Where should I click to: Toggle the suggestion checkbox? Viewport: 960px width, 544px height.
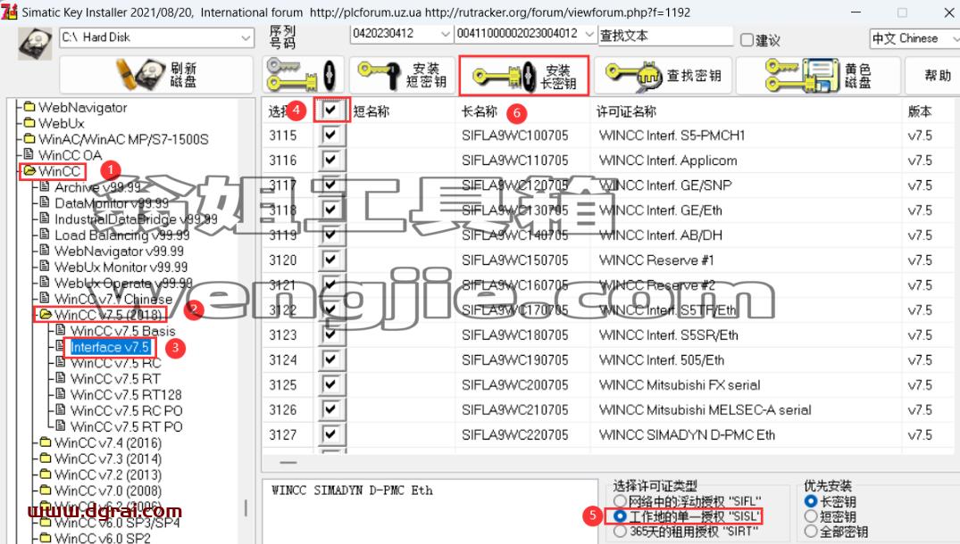[x=747, y=40]
